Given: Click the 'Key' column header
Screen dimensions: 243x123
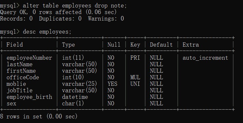Looking at the screenshot, I should [135, 45].
